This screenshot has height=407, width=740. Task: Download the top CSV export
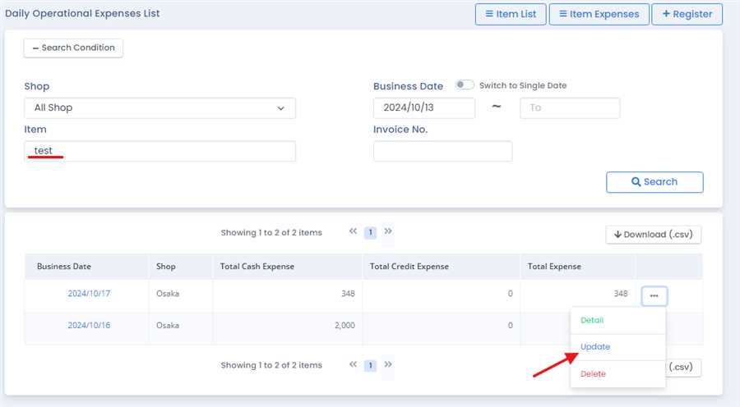point(654,235)
